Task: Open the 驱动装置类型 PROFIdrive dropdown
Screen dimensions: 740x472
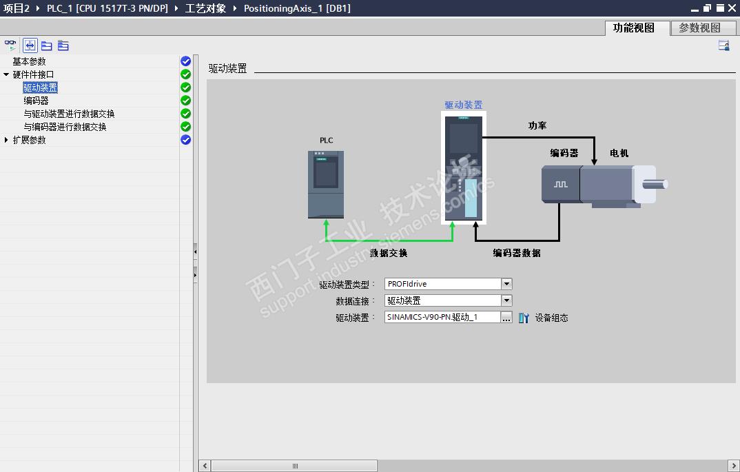Action: (506, 284)
